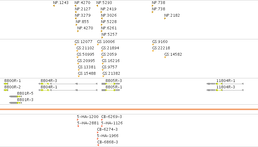Click the triangle marker under NP:5293
This screenshot has height=147, width=258.
coord(97,6)
